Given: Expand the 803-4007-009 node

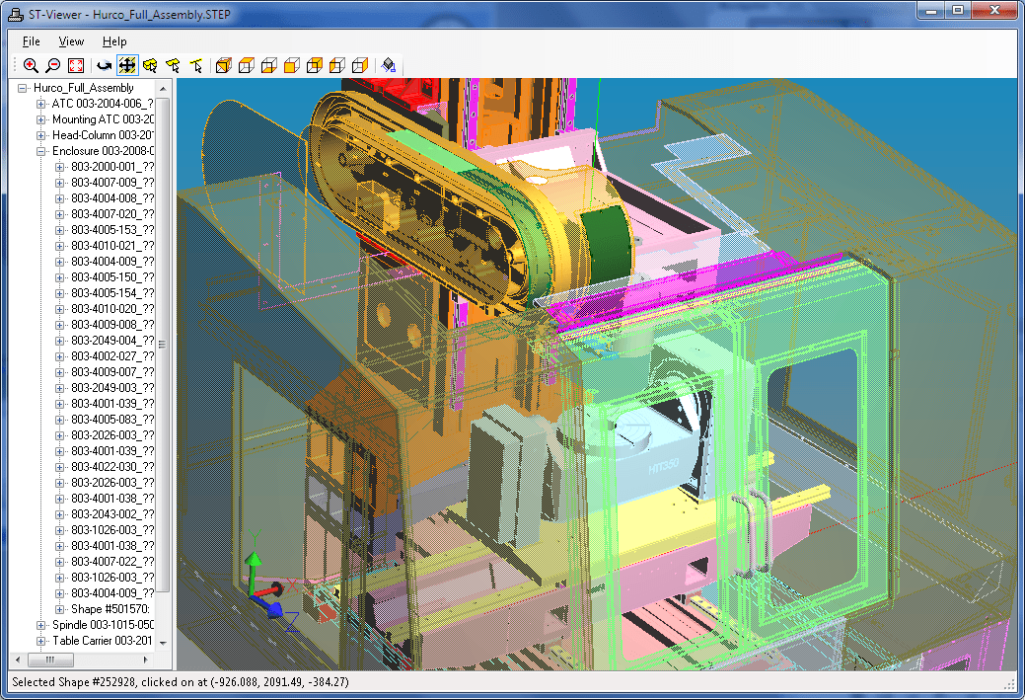Looking at the screenshot, I should pos(59,183).
